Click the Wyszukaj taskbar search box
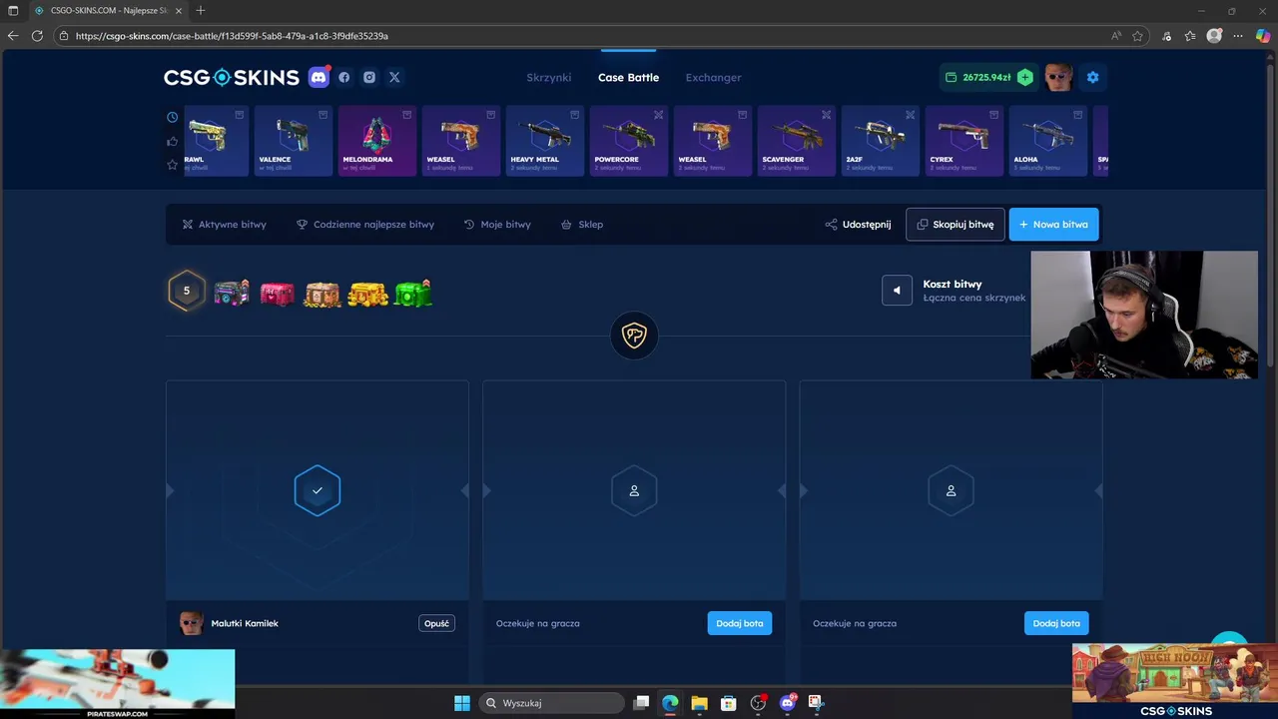This screenshot has width=1278, height=719. [x=551, y=703]
